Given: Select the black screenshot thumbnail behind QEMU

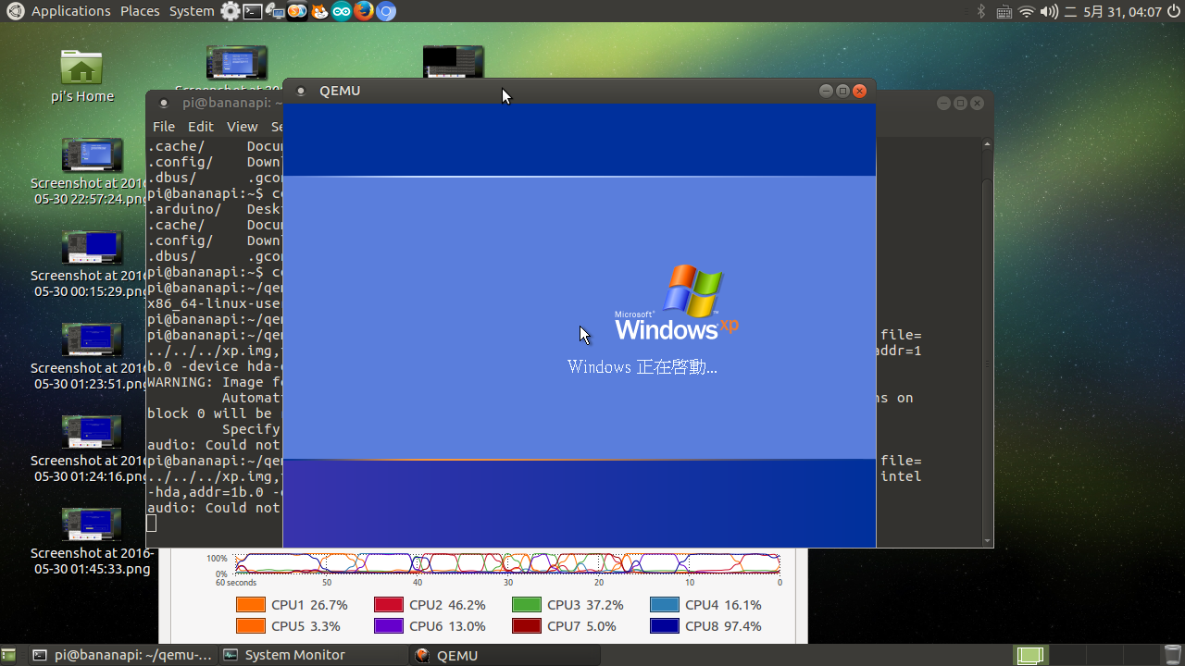Looking at the screenshot, I should click(x=454, y=61).
